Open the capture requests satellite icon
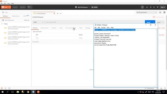This screenshot has height=94, width=167. [147, 7]
